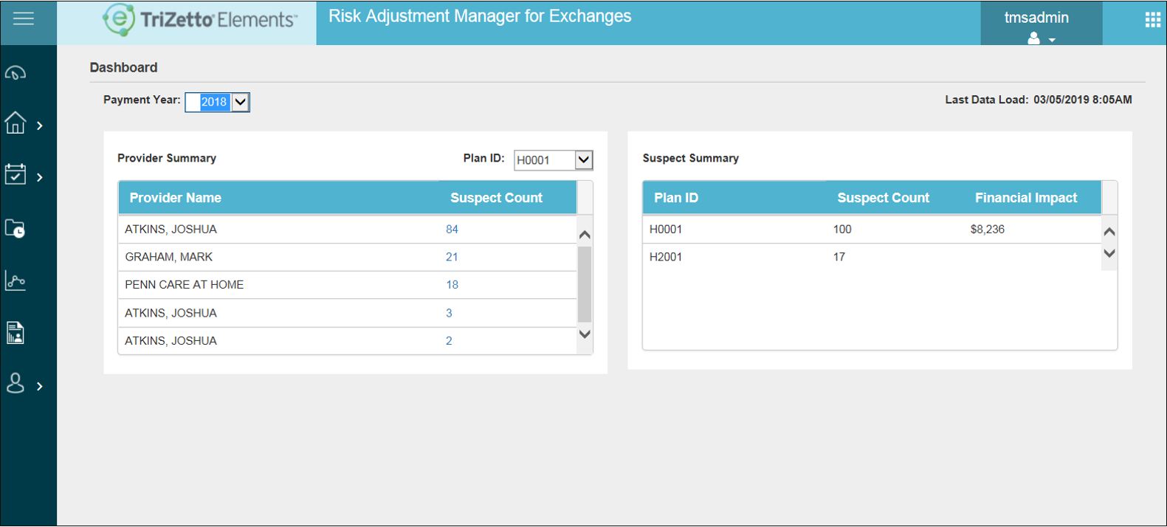Viewport: 1167px width, 527px height.
Task: Open the apps grid icon
Action: (x=1152, y=20)
